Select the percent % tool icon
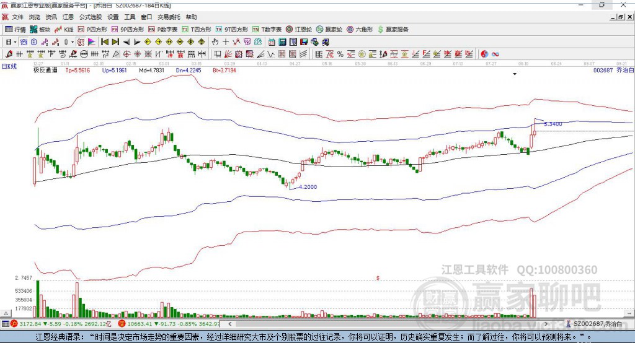The height and width of the screenshot is (343, 635). (340, 54)
